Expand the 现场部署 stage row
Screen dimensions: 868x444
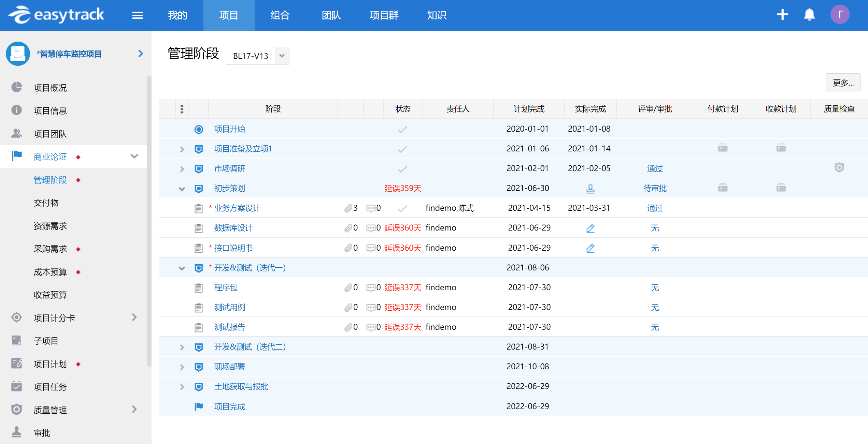pos(182,367)
